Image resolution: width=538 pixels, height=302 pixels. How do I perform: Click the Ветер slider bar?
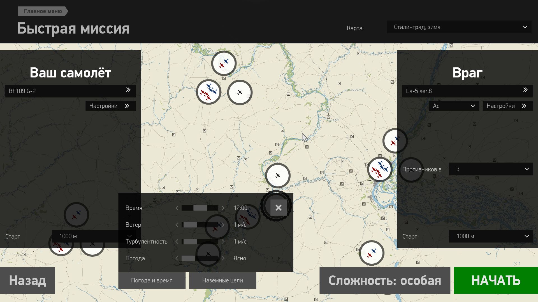[200, 225]
